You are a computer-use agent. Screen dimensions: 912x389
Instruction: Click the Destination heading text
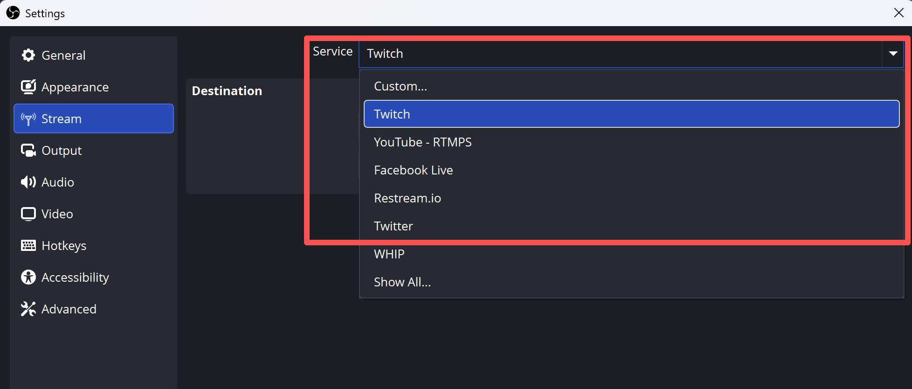coord(227,91)
